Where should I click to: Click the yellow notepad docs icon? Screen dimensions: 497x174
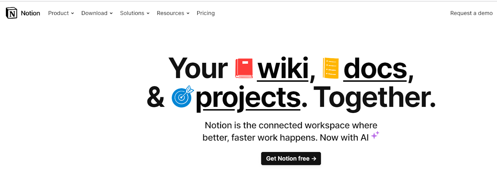coord(331,68)
